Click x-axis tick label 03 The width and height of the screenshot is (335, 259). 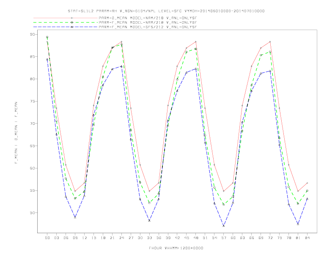[56, 238]
